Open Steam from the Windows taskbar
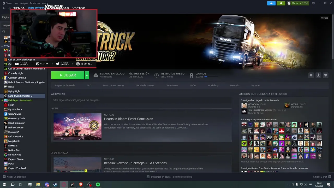Image resolution: width=334 pixels, height=188 pixels. pyautogui.click(x=55, y=185)
